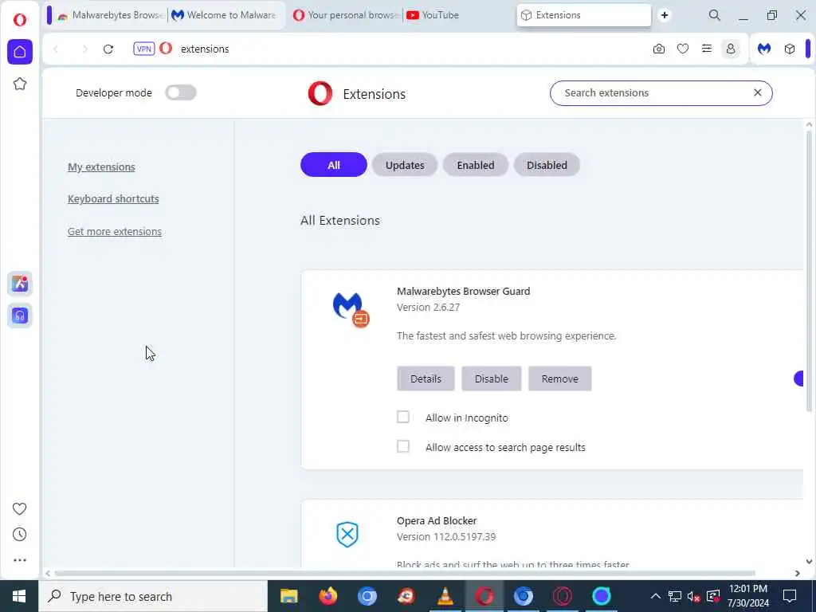The width and height of the screenshot is (816, 612).
Task: Open the Bookmarks star in the sidebar
Action: tap(20, 84)
